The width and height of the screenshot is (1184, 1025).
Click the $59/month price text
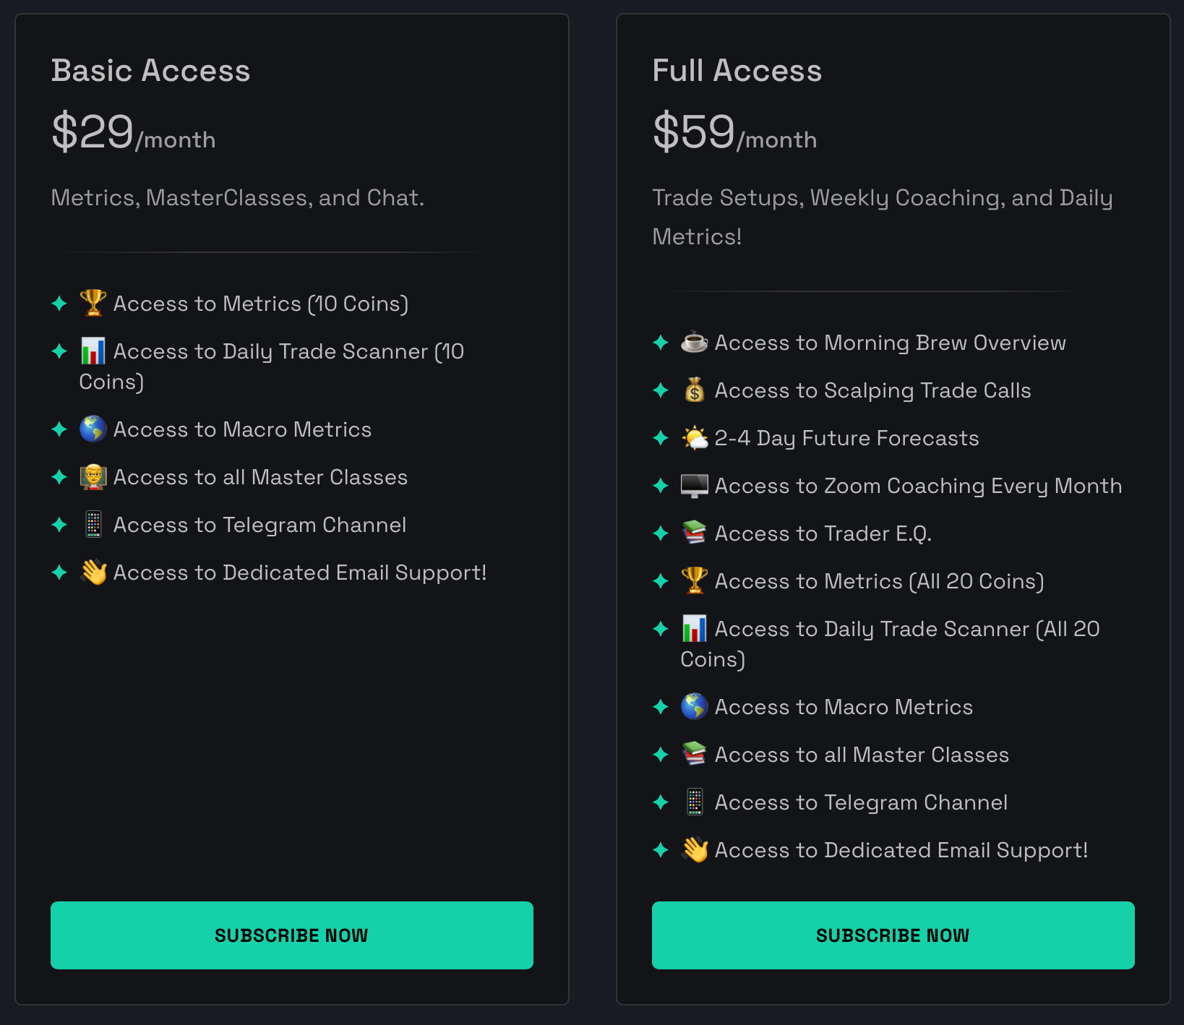(734, 132)
